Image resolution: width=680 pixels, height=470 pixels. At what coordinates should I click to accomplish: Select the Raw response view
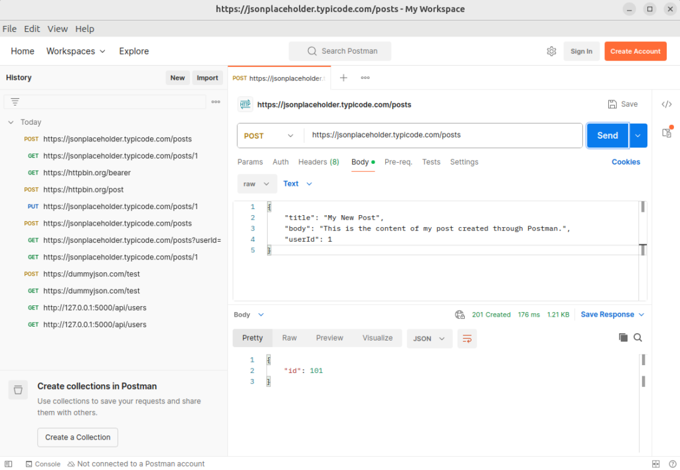pyautogui.click(x=290, y=338)
